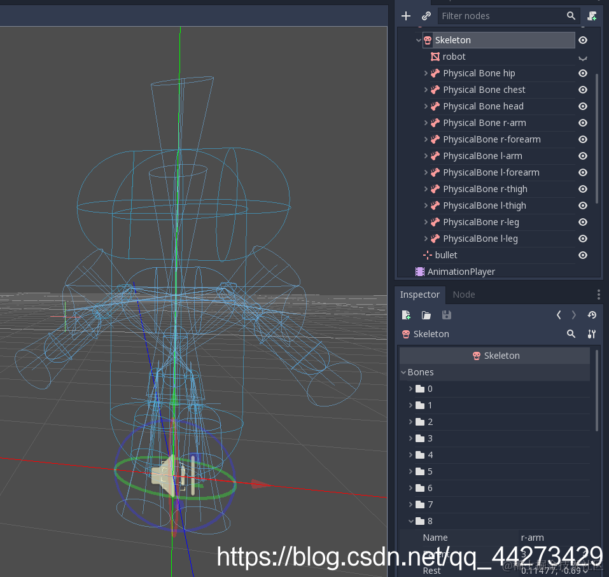The image size is (609, 577).
Task: Expand PhysicalBone l-leg children
Action: [x=426, y=239]
